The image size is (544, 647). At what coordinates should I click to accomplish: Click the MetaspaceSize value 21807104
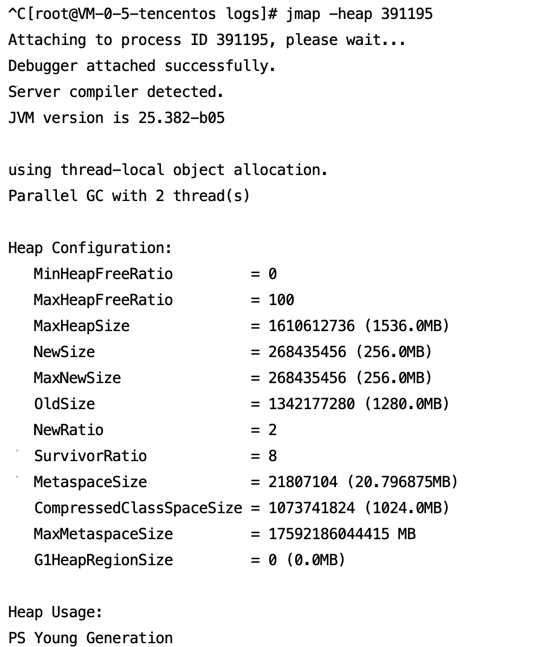(303, 482)
